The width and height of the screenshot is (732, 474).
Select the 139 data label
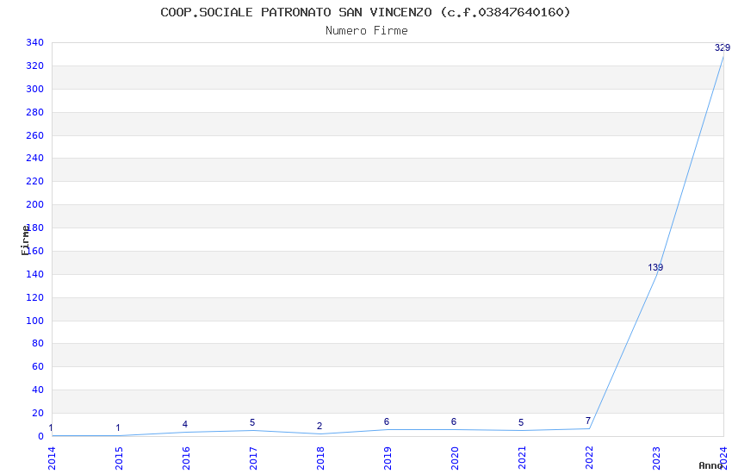(x=655, y=267)
